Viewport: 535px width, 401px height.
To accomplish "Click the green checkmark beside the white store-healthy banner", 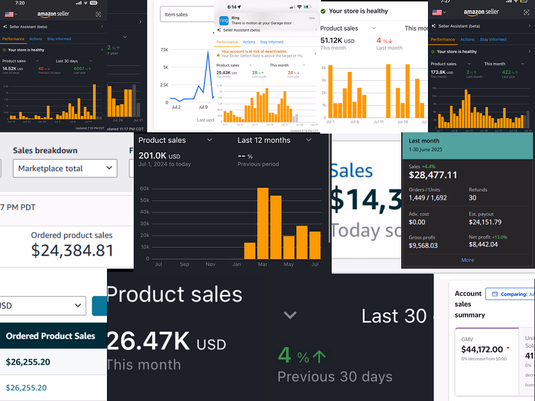I will tap(323, 11).
